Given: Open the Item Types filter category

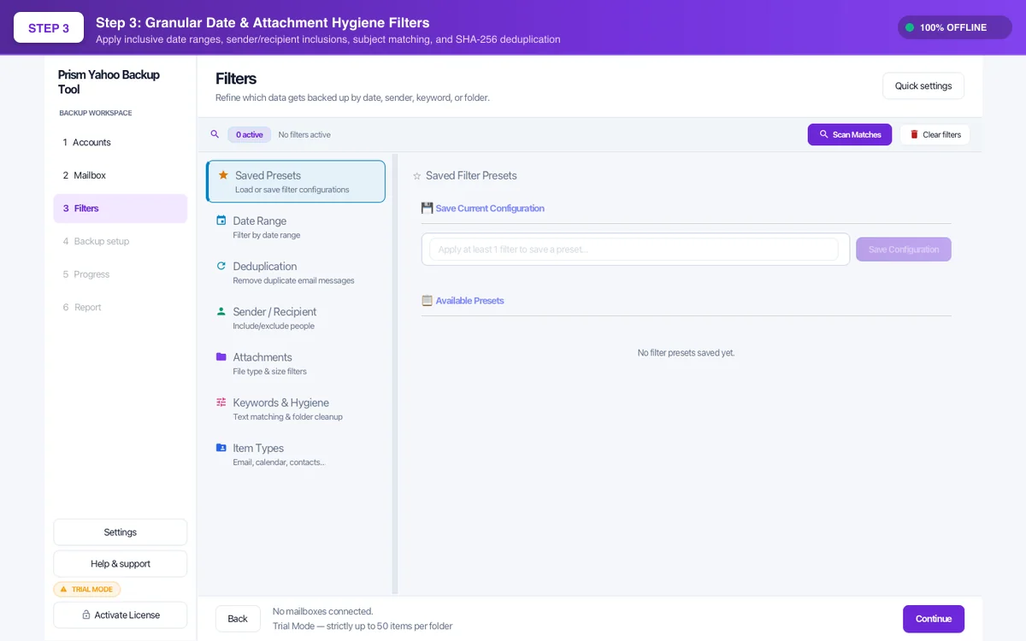Looking at the screenshot, I should click(x=296, y=453).
